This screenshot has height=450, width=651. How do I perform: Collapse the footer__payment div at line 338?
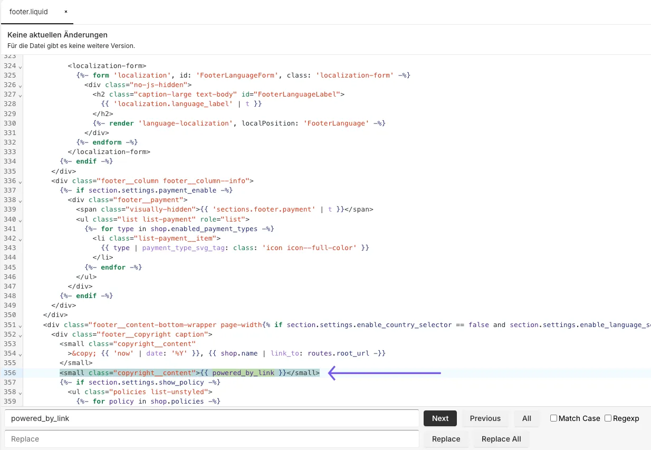(20, 201)
